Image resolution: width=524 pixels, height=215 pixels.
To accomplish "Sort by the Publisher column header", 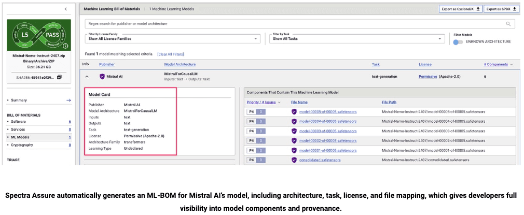I will coord(107,64).
